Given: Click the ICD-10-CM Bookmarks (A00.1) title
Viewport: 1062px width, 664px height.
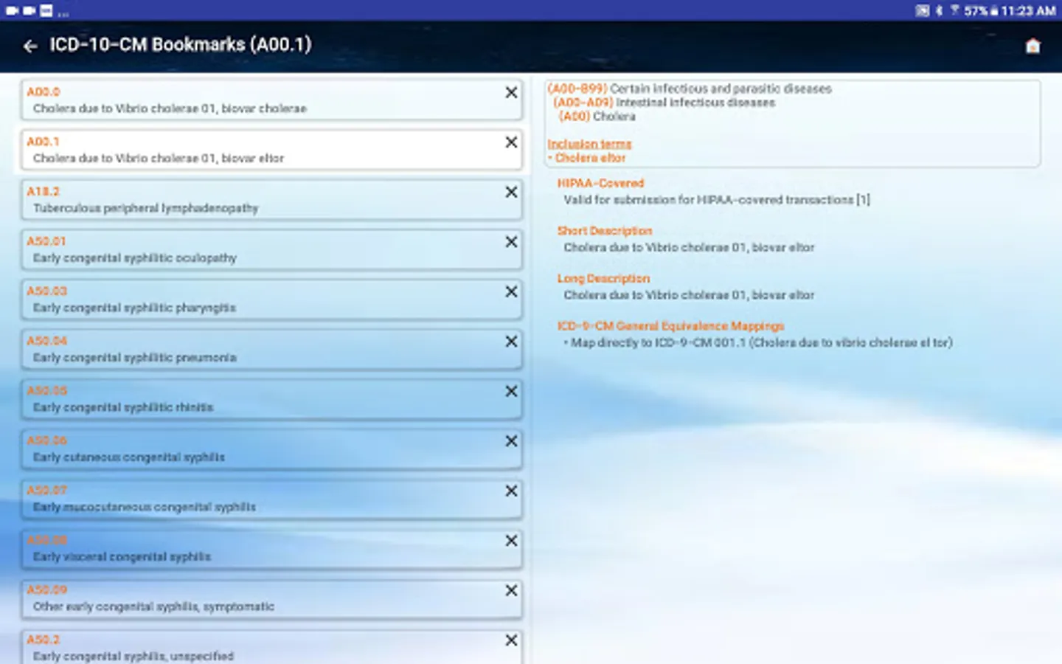Looking at the screenshot, I should tap(181, 45).
